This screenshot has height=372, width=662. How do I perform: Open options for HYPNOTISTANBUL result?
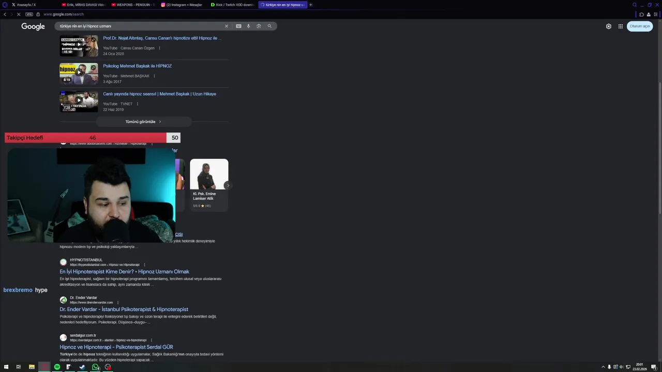[144, 265]
